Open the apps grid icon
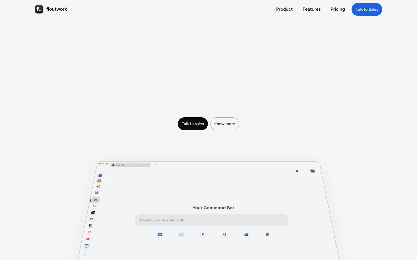 pyautogui.click(x=268, y=235)
